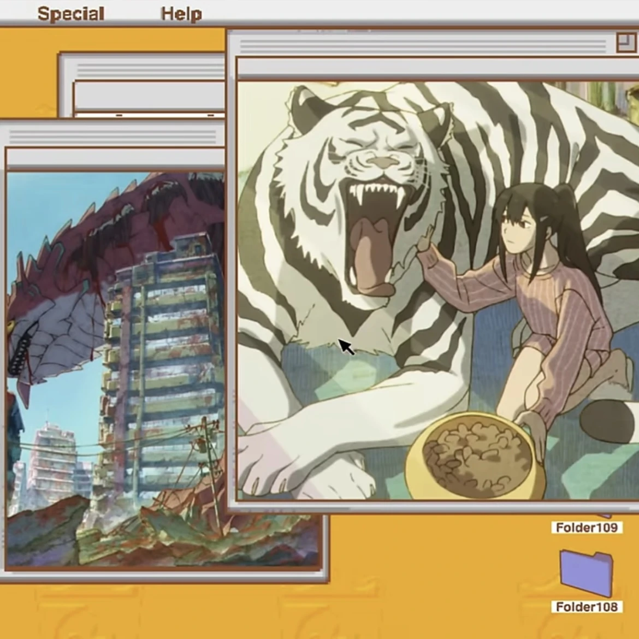The height and width of the screenshot is (639, 639).
Task: Select the purple Folder108 icon
Action: coord(586,573)
